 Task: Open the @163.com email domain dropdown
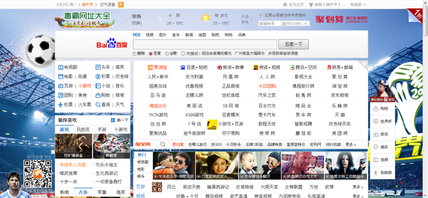click(x=295, y=24)
